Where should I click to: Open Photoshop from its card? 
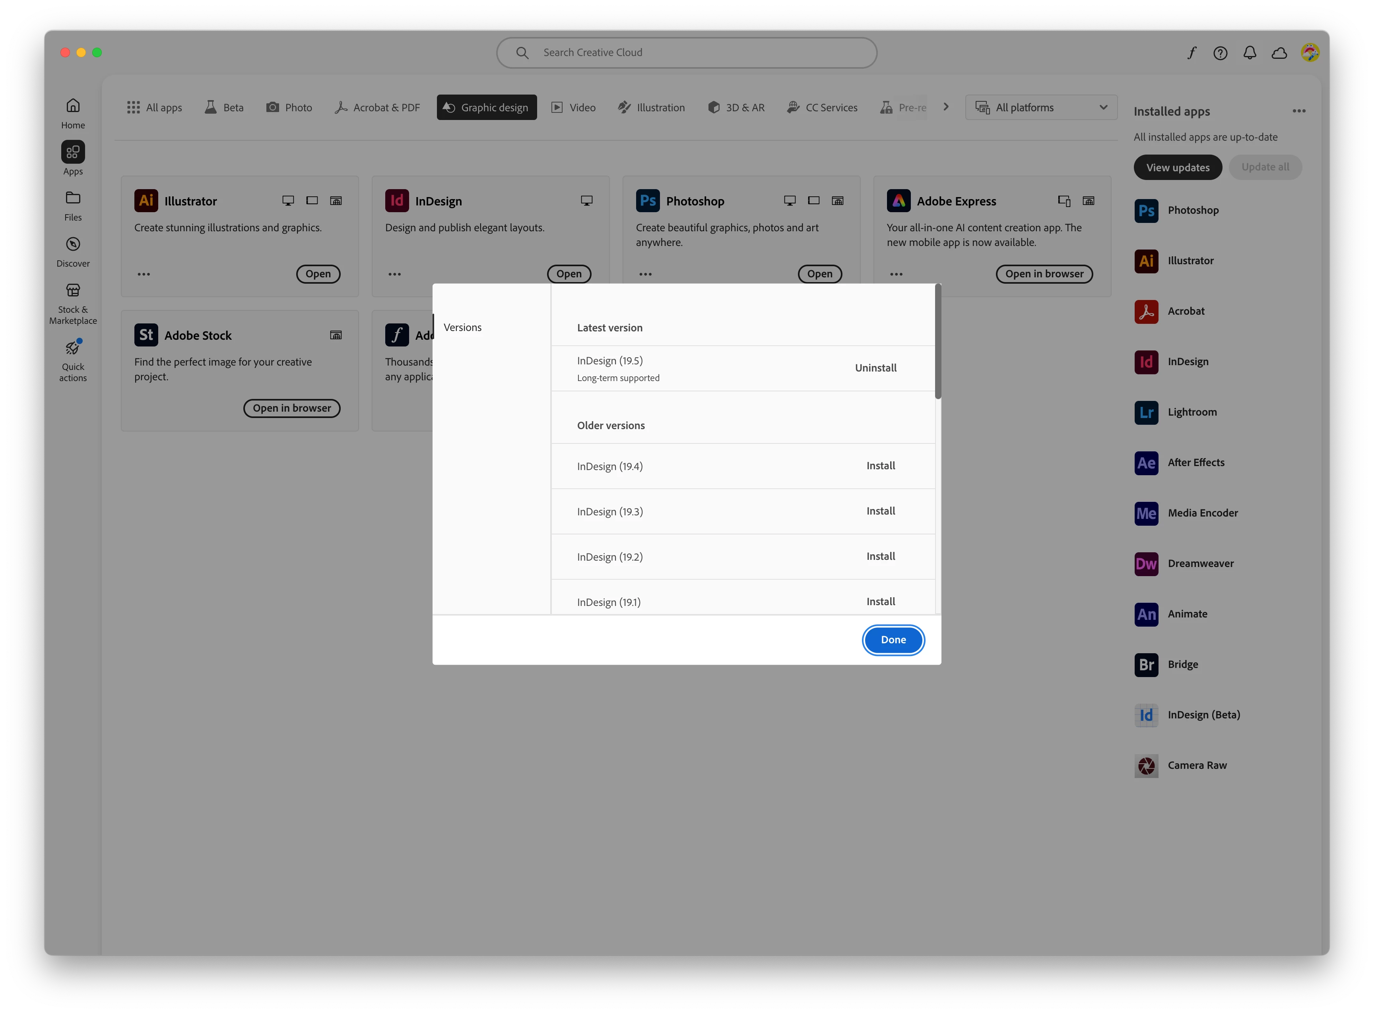coord(819,274)
